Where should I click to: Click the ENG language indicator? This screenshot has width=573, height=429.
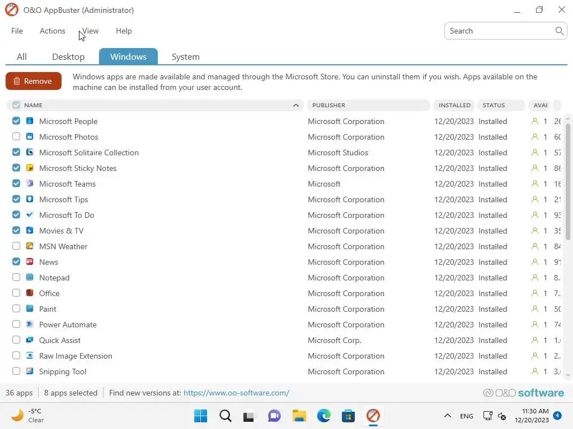[x=466, y=416]
